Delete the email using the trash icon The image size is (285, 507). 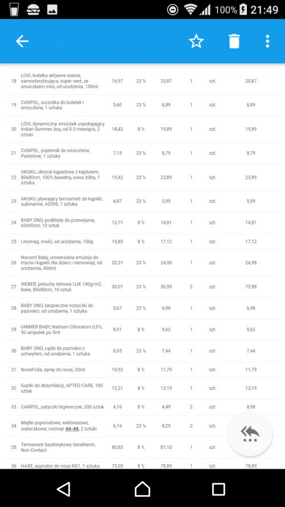pos(234,41)
